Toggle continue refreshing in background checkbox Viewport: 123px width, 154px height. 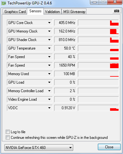pos(8,137)
